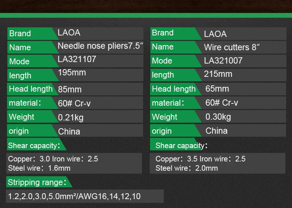
Task: Click 'Copper: 3.5 Iron wire: 2.5' text
Action: point(200,159)
